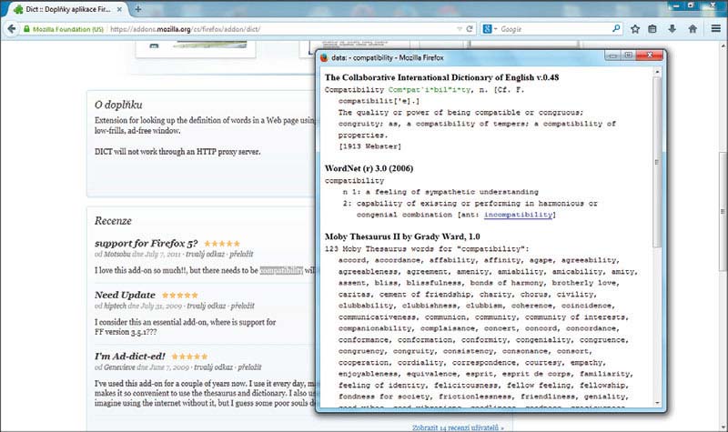Click the highlighted word compatibility in review

[281, 270]
